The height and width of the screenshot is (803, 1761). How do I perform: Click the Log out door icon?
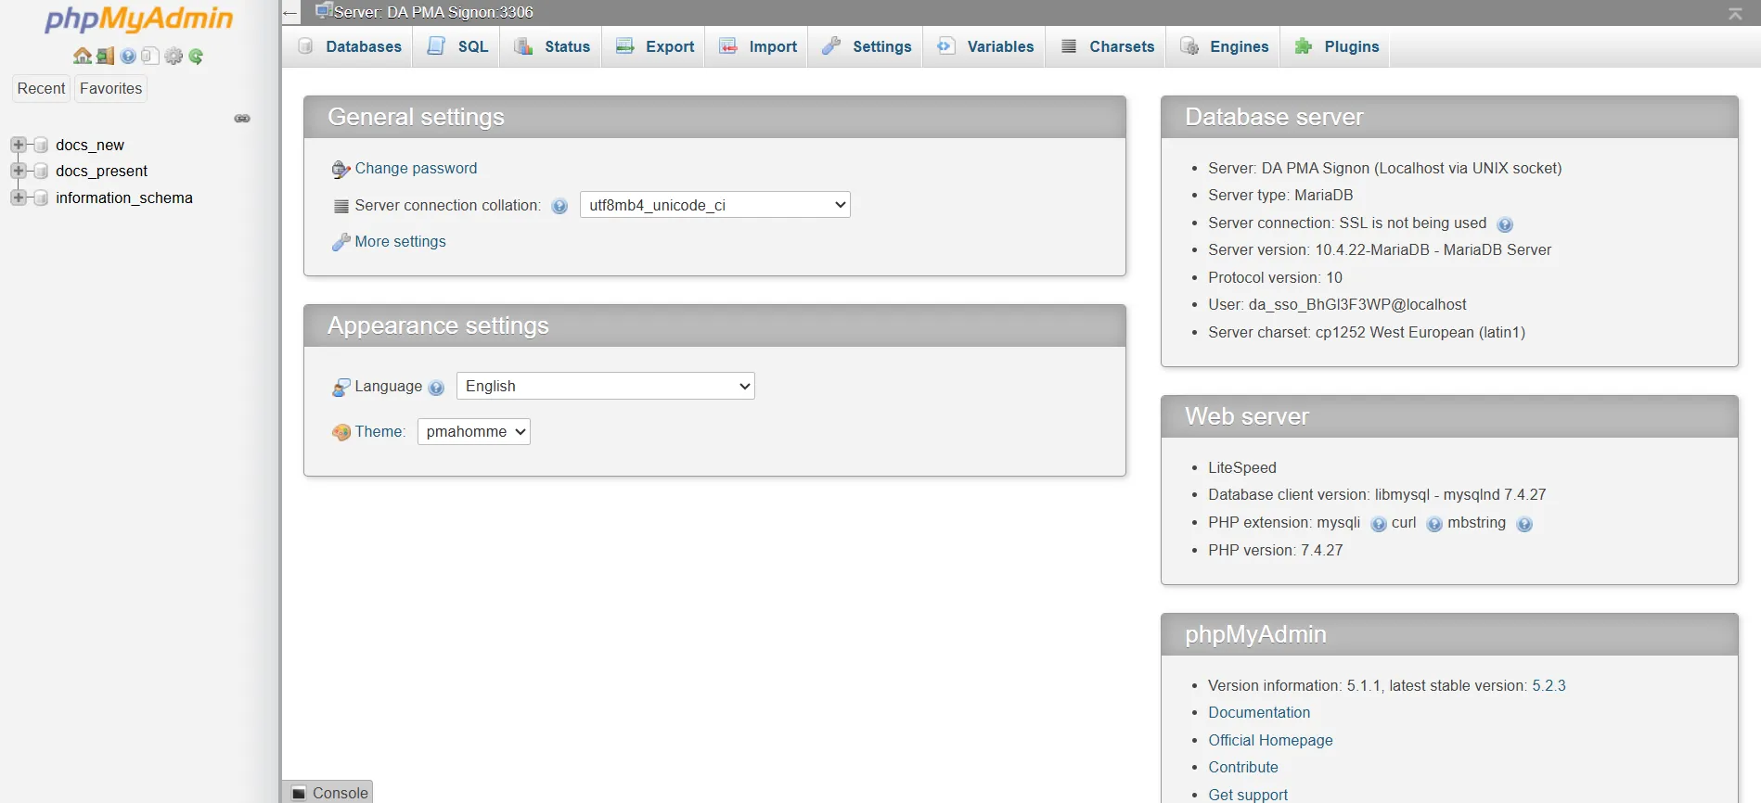point(105,56)
